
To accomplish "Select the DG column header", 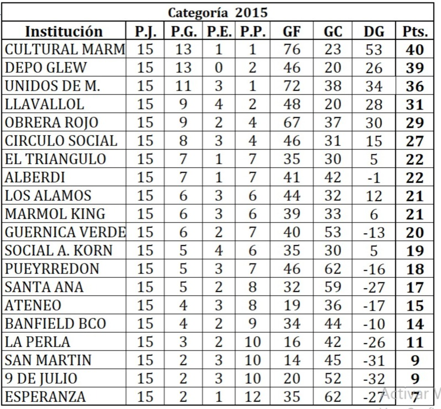I will 373,31.
